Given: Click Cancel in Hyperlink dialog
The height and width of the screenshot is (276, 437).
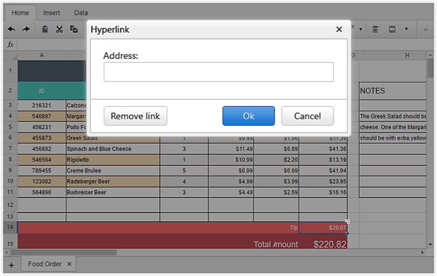Looking at the screenshot, I should 307,116.
